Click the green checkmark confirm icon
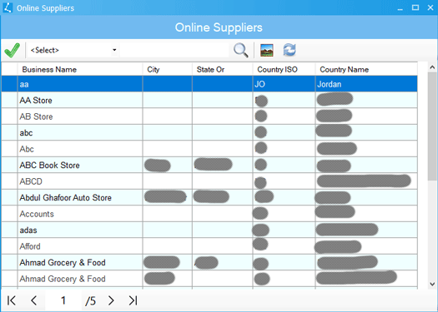 coord(12,50)
